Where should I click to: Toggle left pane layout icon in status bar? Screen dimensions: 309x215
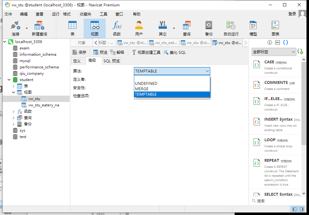[295, 209]
